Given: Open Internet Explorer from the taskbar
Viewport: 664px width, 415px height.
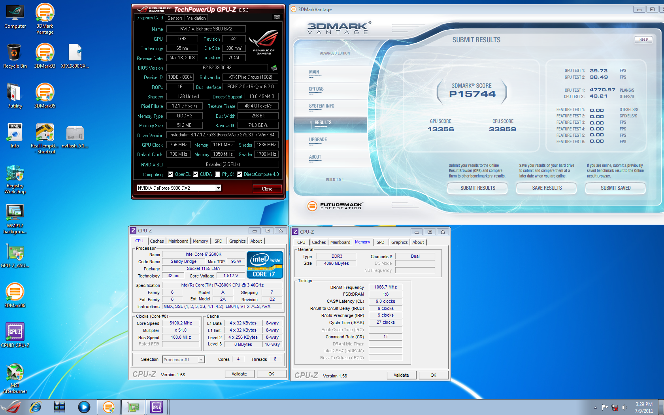Looking at the screenshot, I should [x=36, y=407].
